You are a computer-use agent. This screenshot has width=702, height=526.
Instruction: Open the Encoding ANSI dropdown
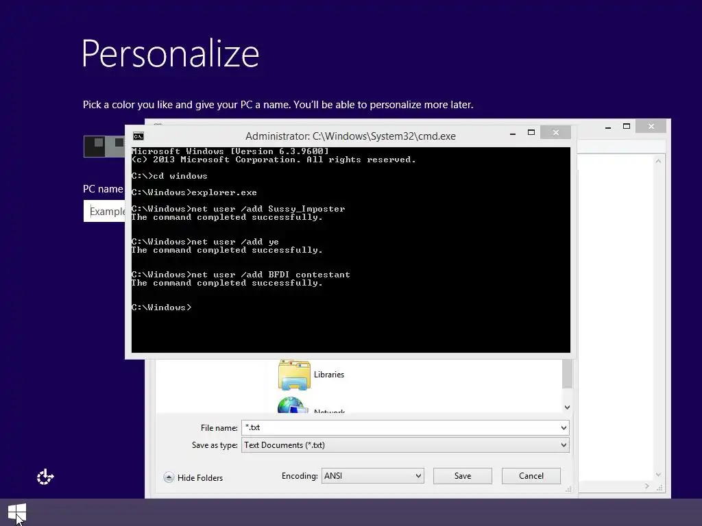[x=372, y=476]
